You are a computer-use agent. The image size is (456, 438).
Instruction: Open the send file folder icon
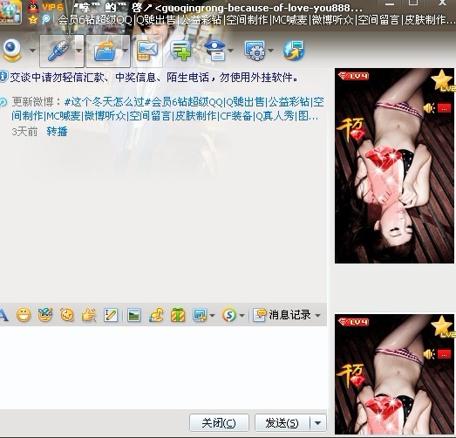(104, 51)
